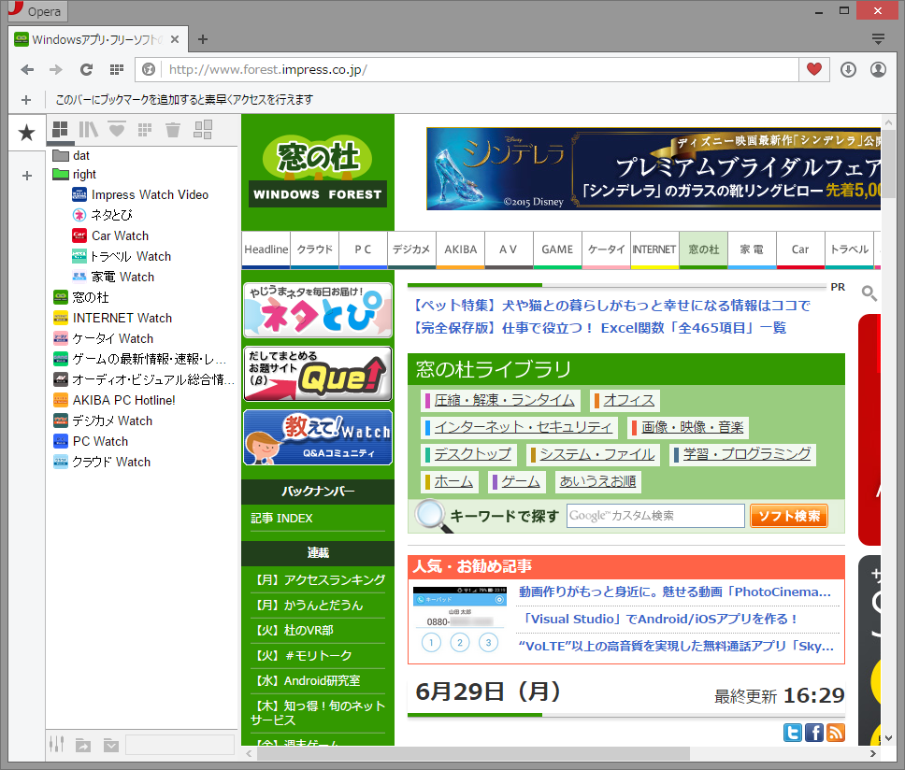Switch to the GAME category tab on the page

pos(557,250)
